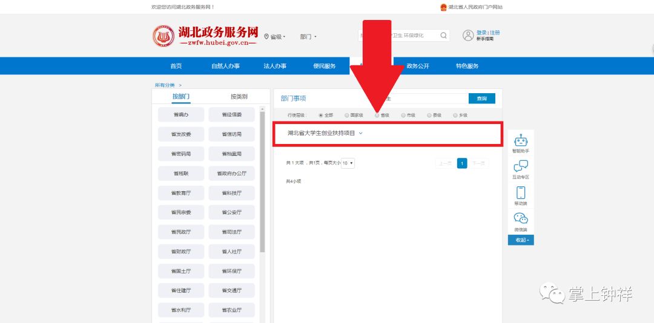Select the 省科技厅 department button

coord(231,193)
